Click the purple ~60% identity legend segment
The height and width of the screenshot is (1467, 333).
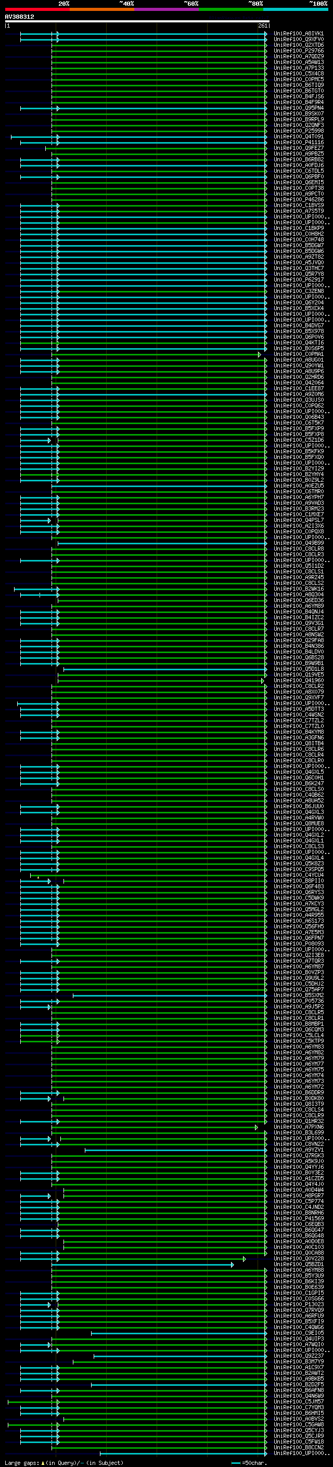pos(166,9)
